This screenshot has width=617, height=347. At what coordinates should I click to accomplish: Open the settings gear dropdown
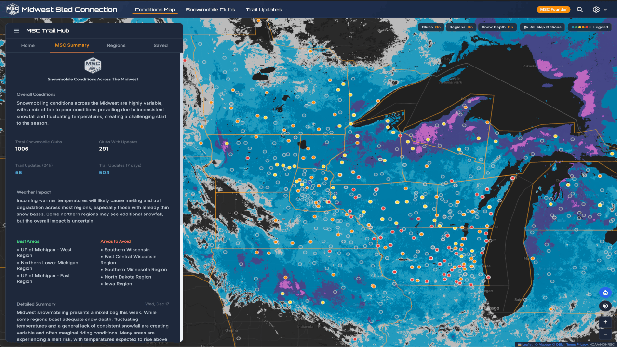pyautogui.click(x=600, y=10)
